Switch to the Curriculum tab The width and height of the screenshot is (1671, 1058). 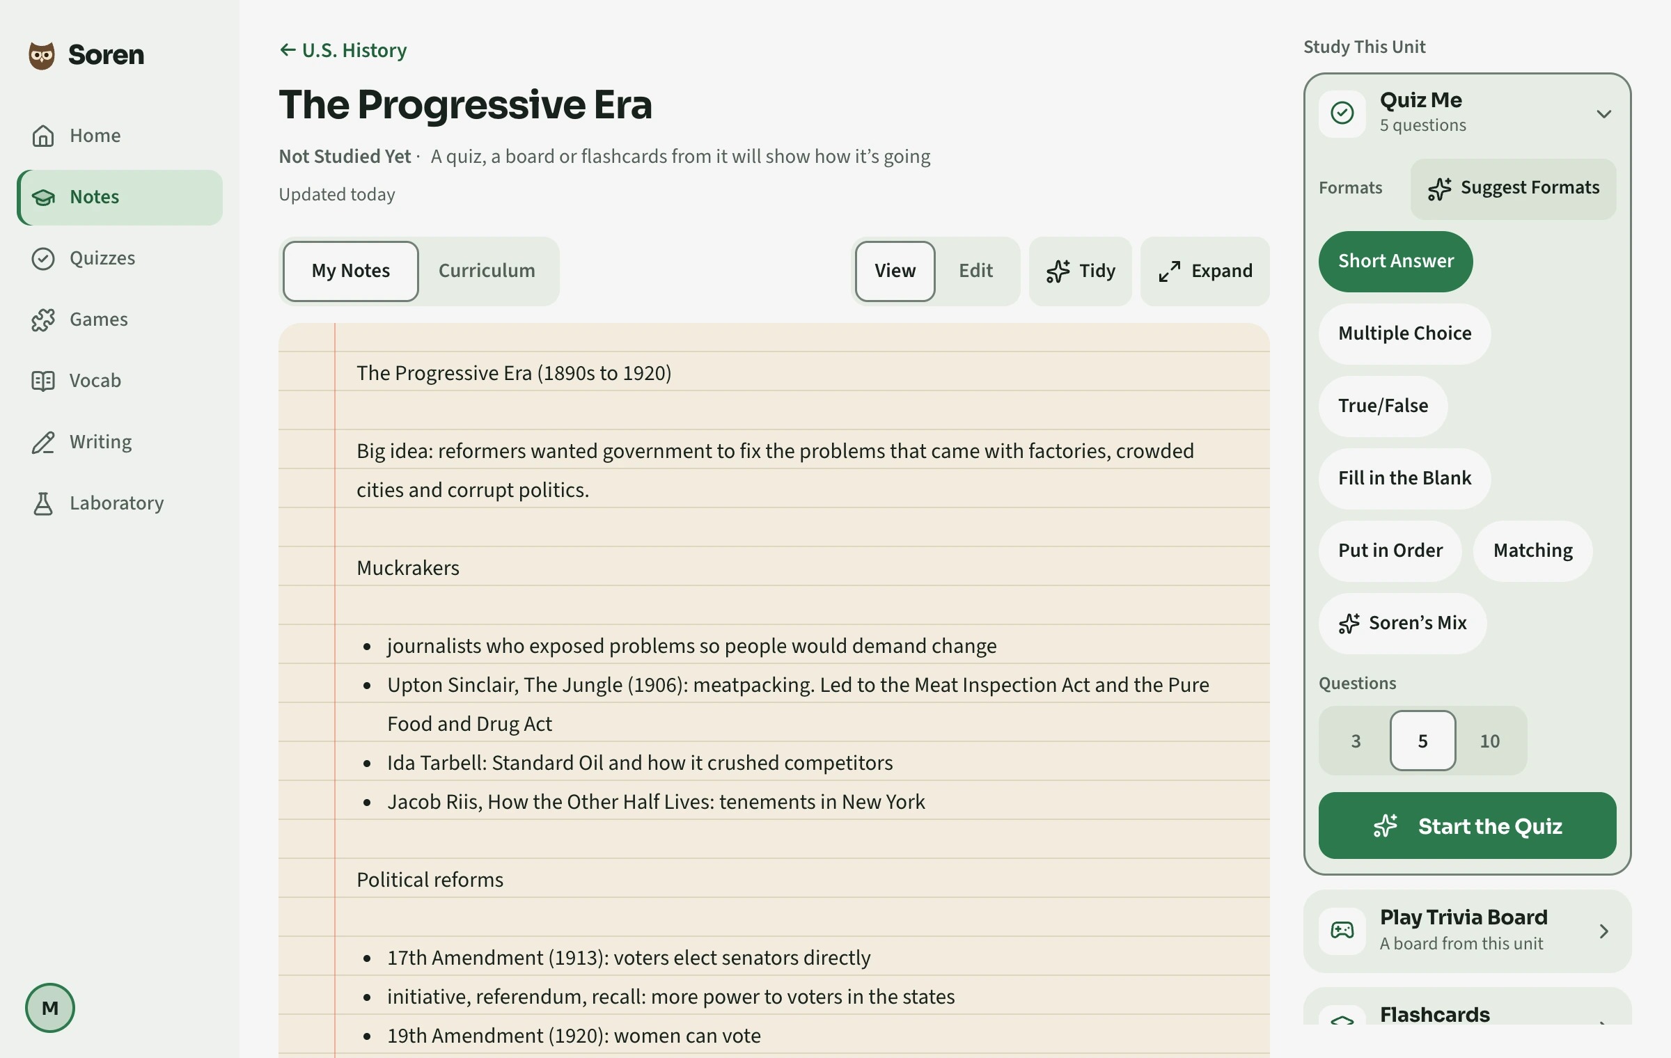click(487, 271)
